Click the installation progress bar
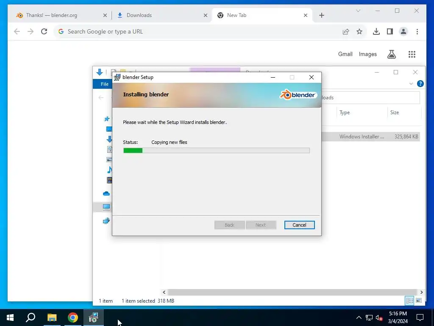The height and width of the screenshot is (326, 434). click(217, 151)
